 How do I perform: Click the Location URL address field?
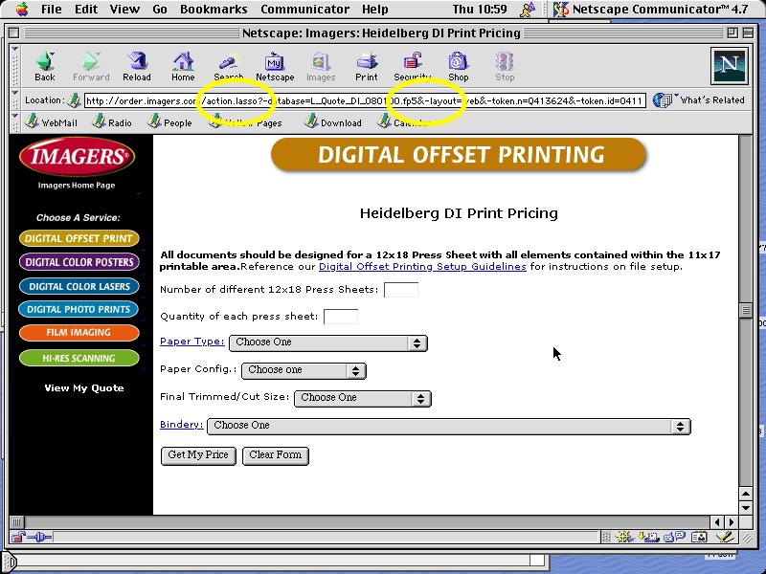point(365,101)
